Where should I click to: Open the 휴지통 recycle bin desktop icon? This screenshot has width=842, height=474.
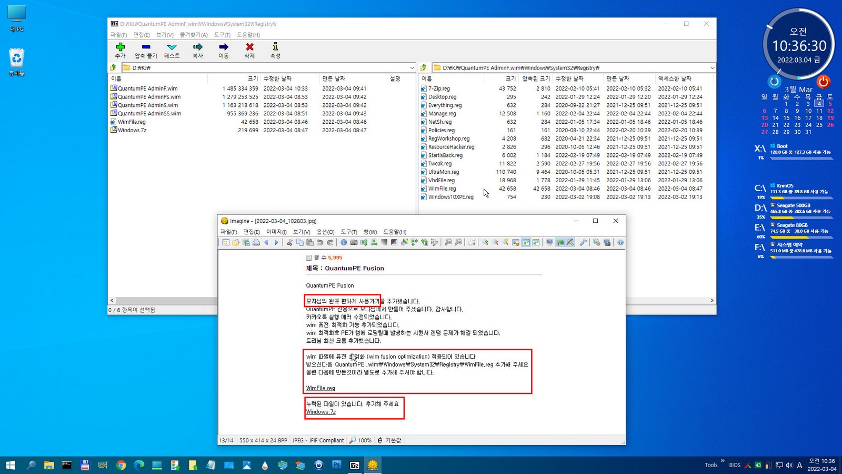pyautogui.click(x=16, y=62)
